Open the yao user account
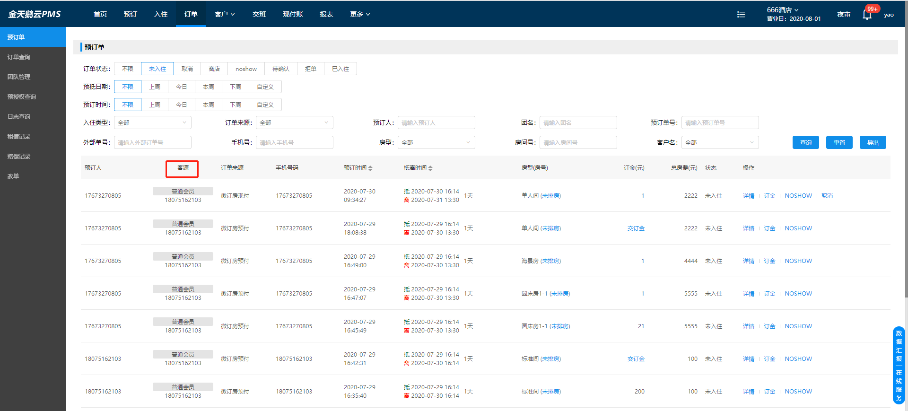The width and height of the screenshot is (908, 411). coord(889,15)
